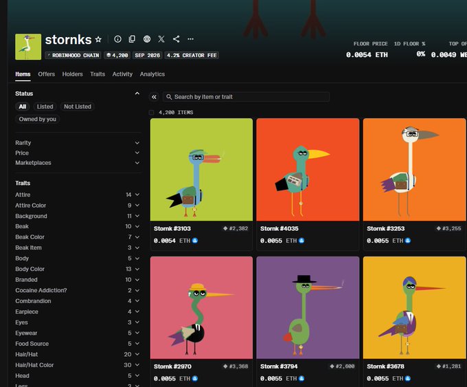Screen dimensions: 467x387
Task: Click the 4.2% CREATOR FEE badge
Action: coord(192,56)
